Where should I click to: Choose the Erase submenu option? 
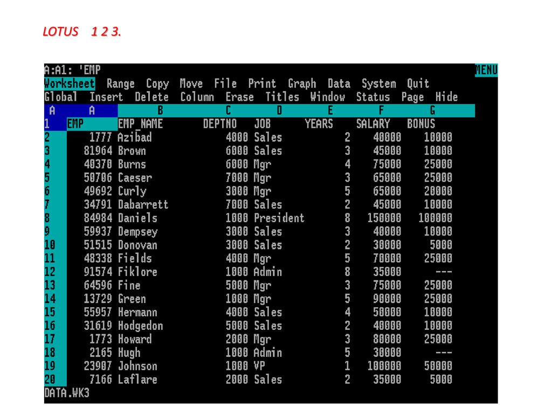(239, 97)
